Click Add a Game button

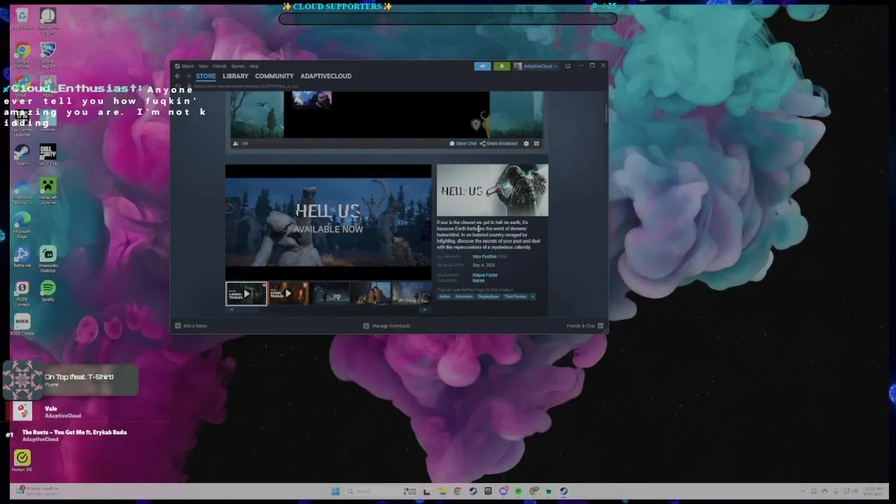tap(191, 325)
